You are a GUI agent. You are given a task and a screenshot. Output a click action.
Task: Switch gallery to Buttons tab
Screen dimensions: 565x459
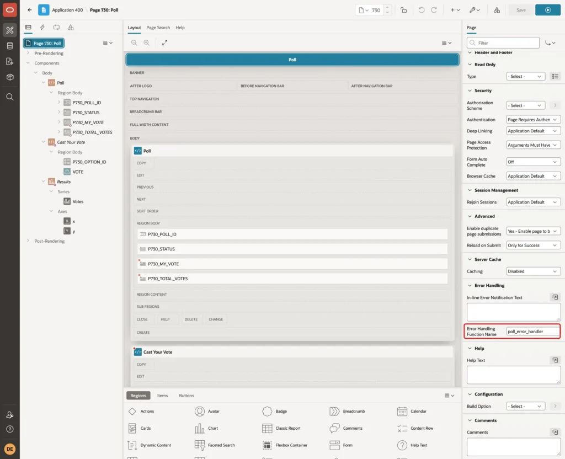pyautogui.click(x=186, y=396)
